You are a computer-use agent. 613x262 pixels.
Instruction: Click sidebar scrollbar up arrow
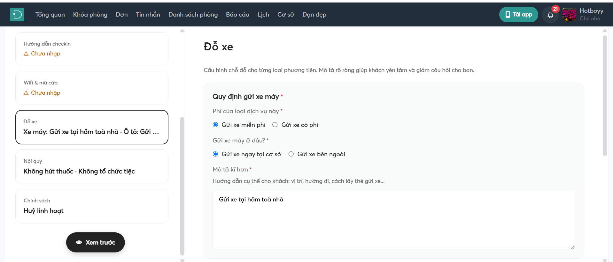pos(182,31)
